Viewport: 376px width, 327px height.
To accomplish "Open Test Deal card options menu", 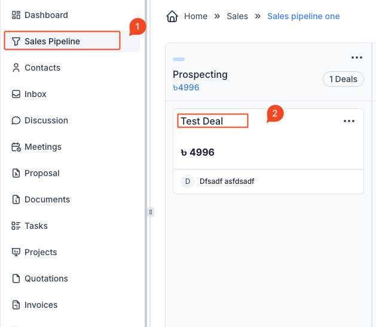I will click(349, 121).
